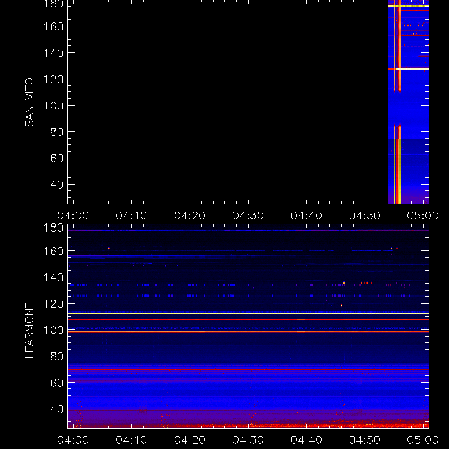Click 04:30 time label under LEARMONTH plot
This screenshot has width=449, height=449.
pos(248,440)
